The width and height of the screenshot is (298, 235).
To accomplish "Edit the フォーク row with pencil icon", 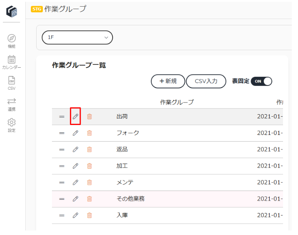I will (x=76, y=133).
